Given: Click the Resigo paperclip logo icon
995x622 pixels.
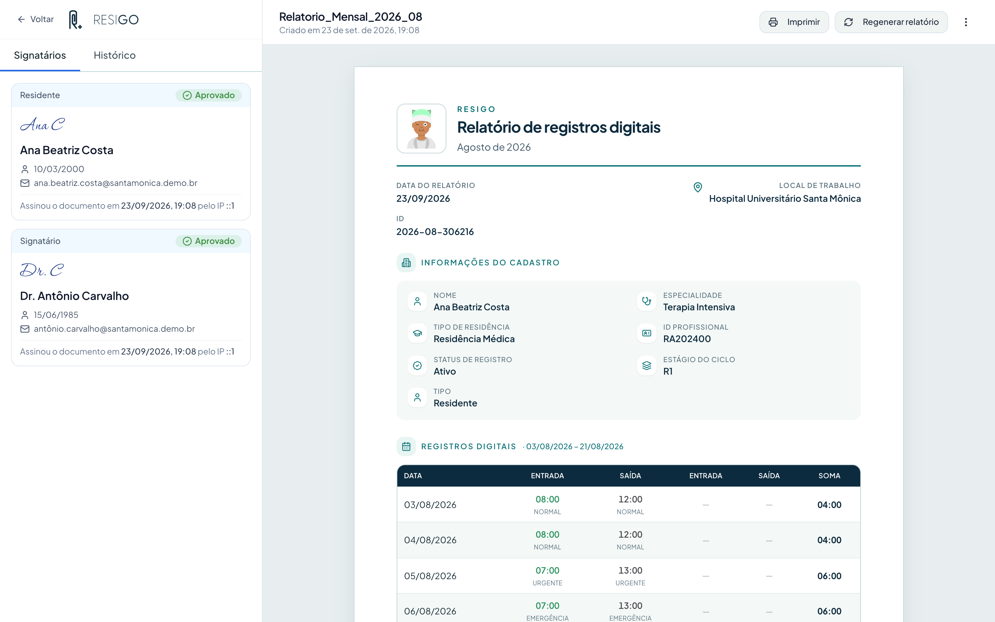Looking at the screenshot, I should coord(75,20).
